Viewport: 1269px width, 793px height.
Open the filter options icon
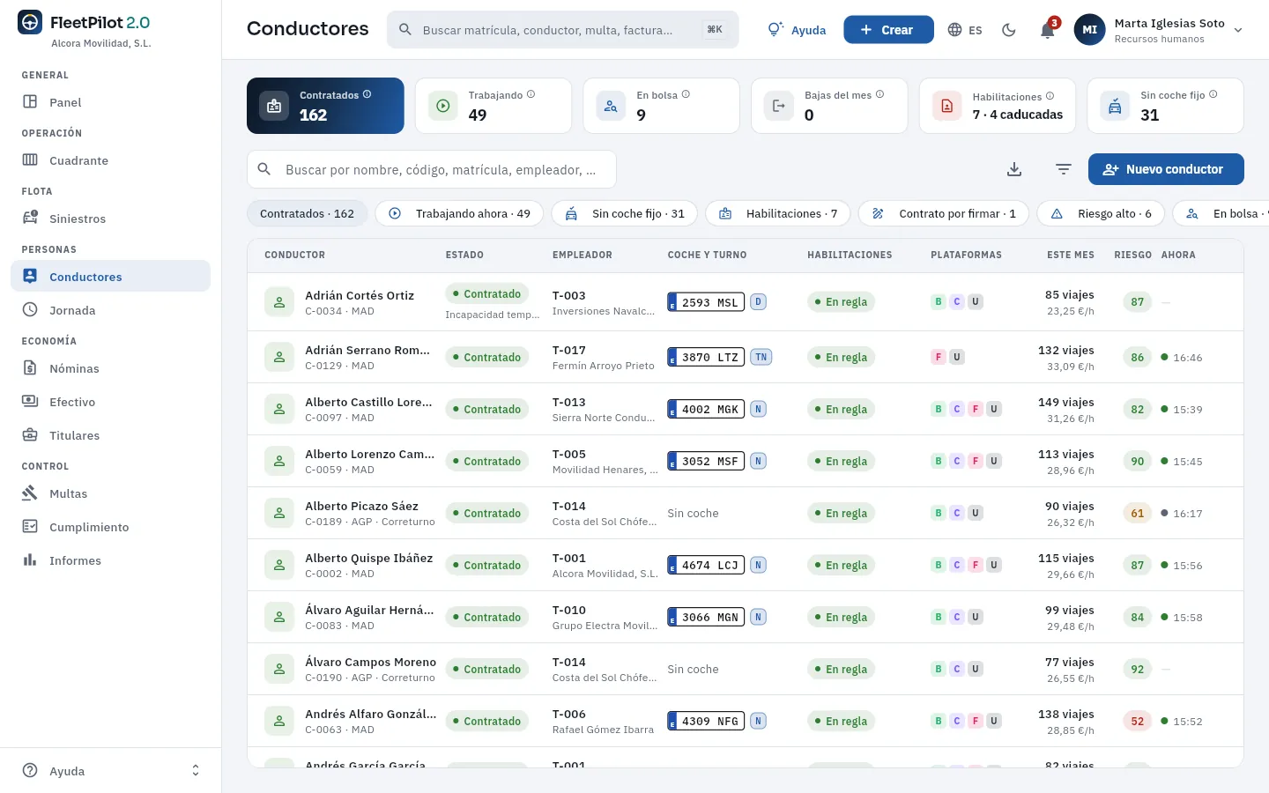pos(1064,169)
